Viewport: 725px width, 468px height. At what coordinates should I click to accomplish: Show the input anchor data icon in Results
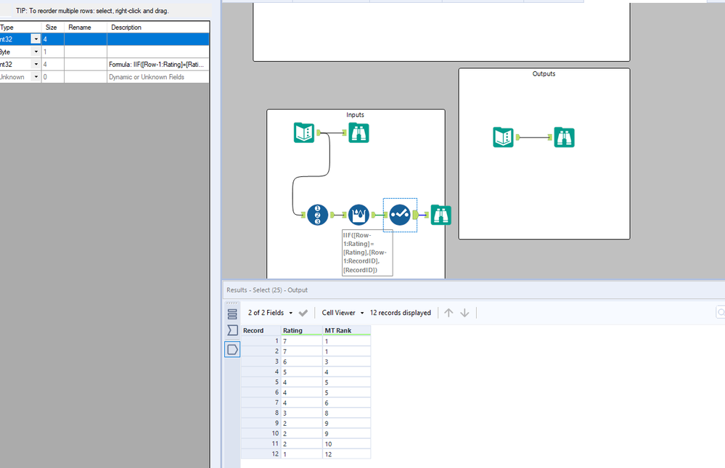[x=232, y=330]
